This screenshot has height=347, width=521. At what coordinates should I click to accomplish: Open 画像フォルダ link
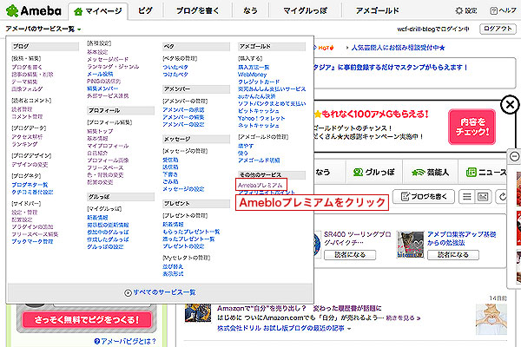tap(27, 89)
